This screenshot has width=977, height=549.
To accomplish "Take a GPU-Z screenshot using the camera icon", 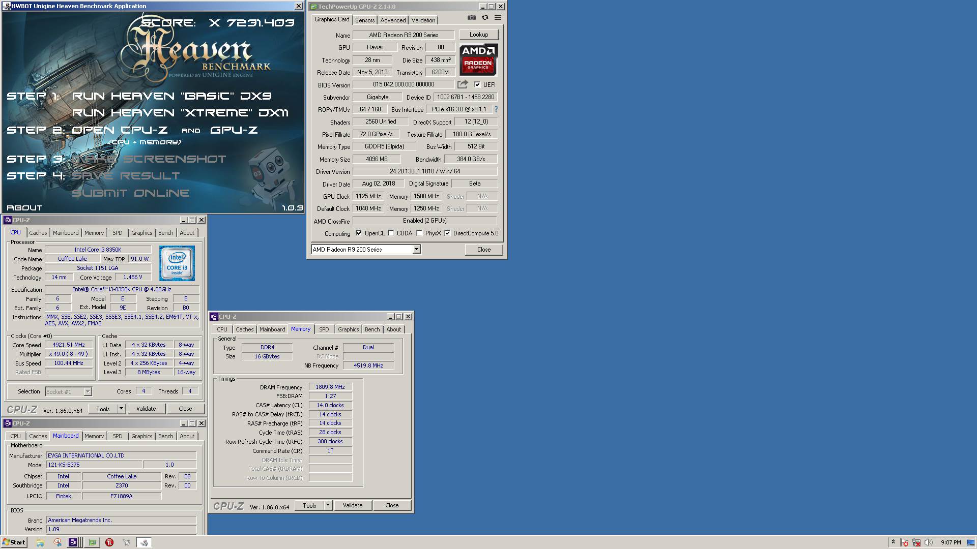I will click(472, 17).
